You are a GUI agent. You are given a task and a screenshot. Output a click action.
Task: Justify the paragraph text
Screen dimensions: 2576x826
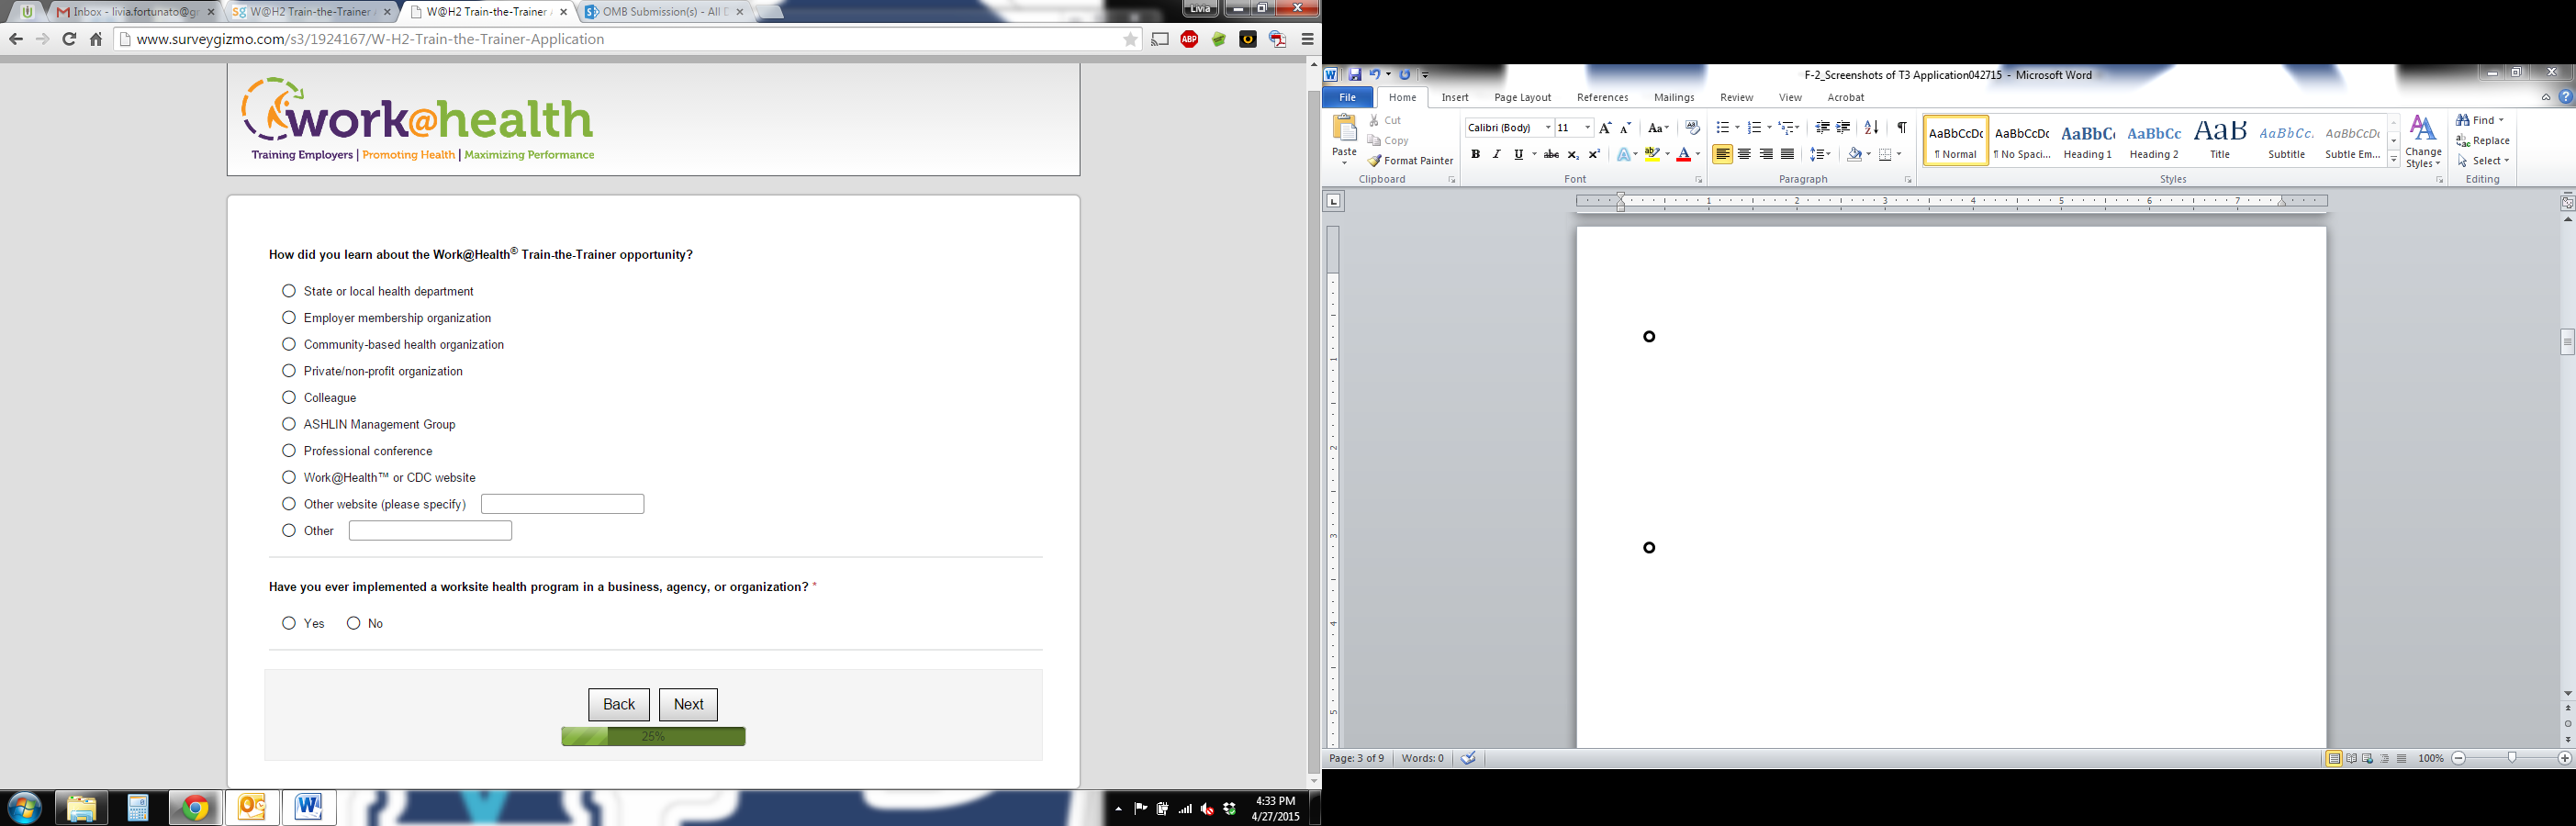tap(1787, 155)
